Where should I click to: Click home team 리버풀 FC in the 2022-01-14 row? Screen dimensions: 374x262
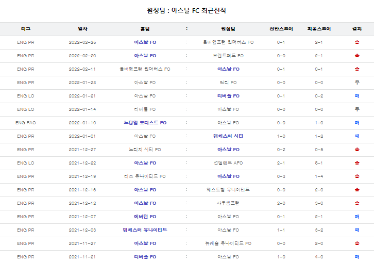145,109
